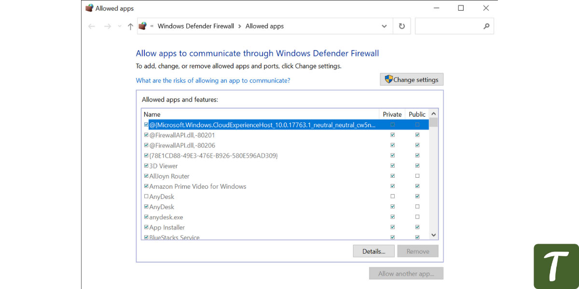579x289 pixels.
Task: Click the Public column header
Action: [417, 114]
